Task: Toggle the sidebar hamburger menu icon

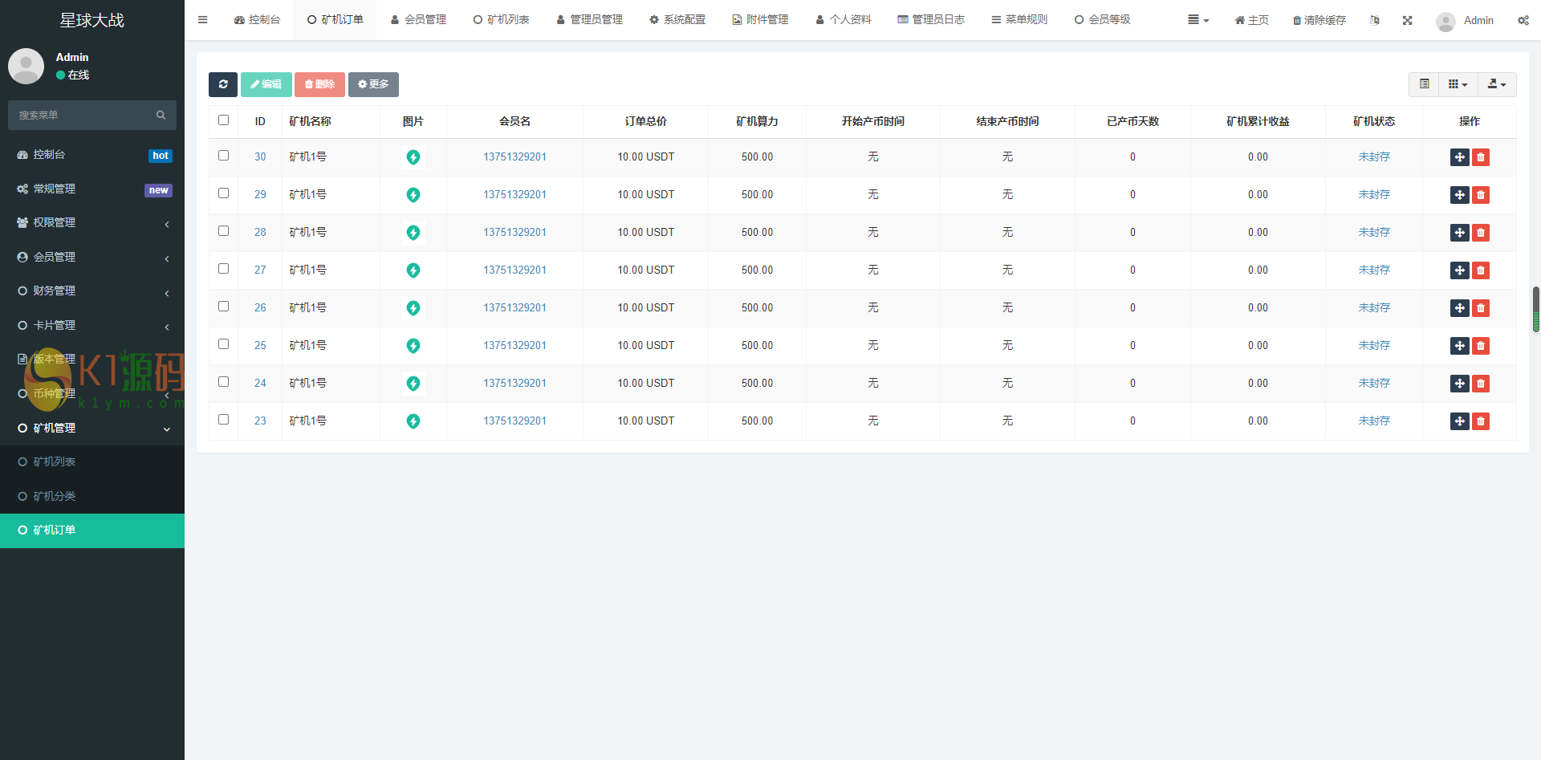Action: coord(202,19)
